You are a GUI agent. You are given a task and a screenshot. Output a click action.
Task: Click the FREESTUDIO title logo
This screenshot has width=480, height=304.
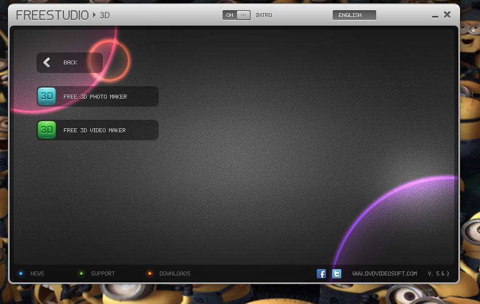pyautogui.click(x=53, y=15)
